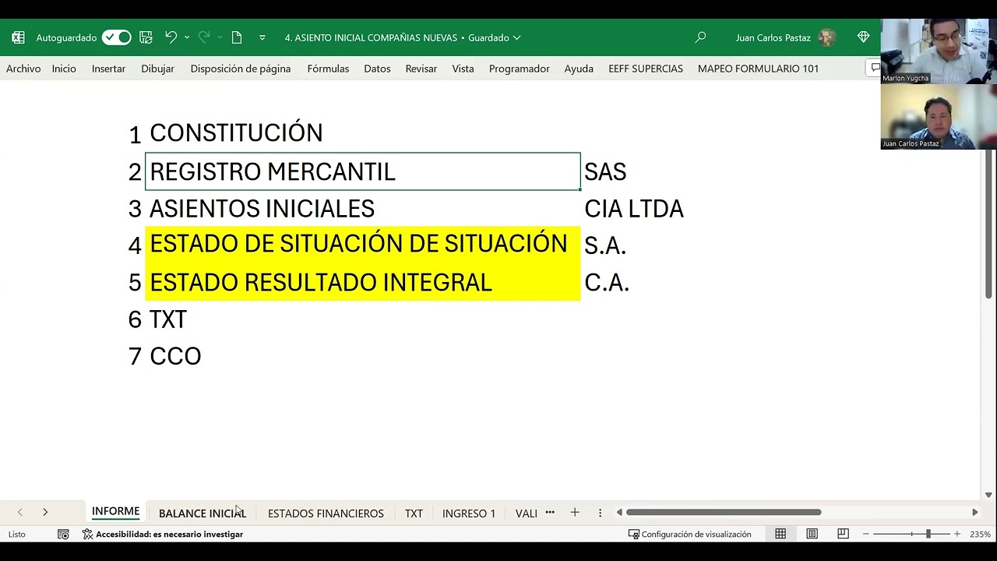997x561 pixels.
Task: Add a new sheet with plus icon
Action: 575,513
